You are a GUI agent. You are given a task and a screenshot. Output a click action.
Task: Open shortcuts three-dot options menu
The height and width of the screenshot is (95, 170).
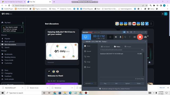click(x=151, y=23)
